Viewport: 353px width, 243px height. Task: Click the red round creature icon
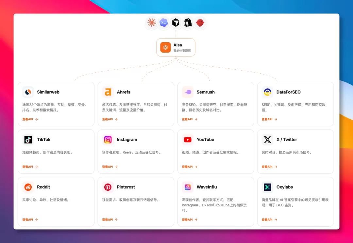(x=200, y=23)
